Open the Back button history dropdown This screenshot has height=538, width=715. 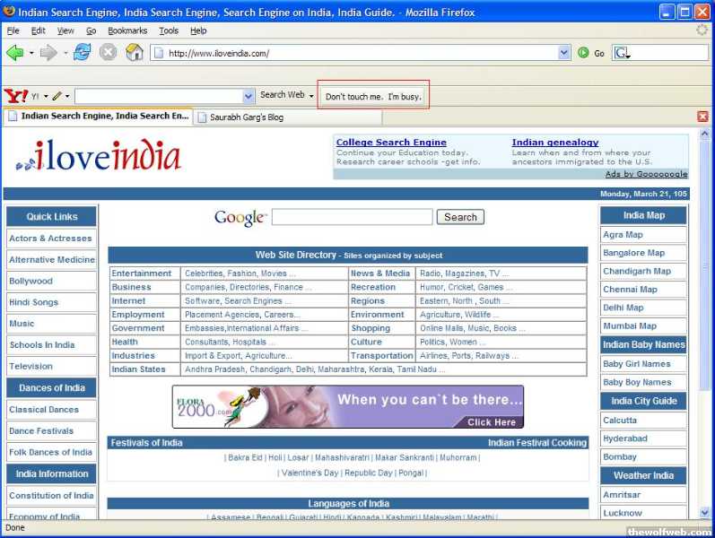click(x=31, y=53)
